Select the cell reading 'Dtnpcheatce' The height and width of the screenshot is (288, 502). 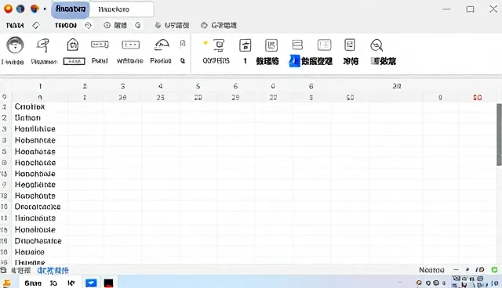[x=40, y=241]
